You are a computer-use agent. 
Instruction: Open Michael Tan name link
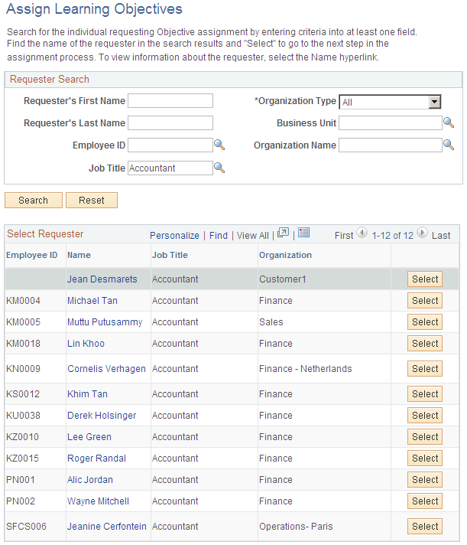coord(92,301)
